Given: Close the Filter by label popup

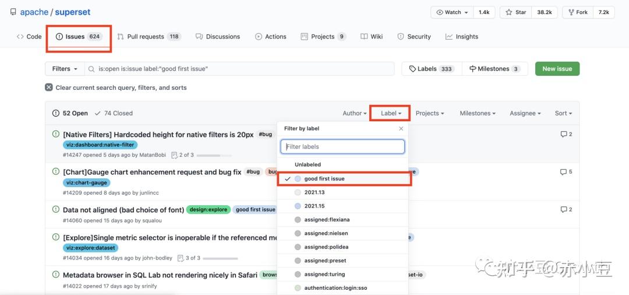Looking at the screenshot, I should coord(401,128).
